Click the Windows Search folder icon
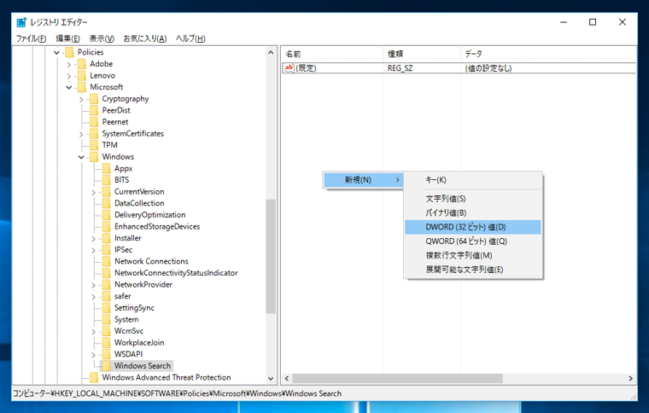Viewport: 649px width, 413px height. [107, 366]
